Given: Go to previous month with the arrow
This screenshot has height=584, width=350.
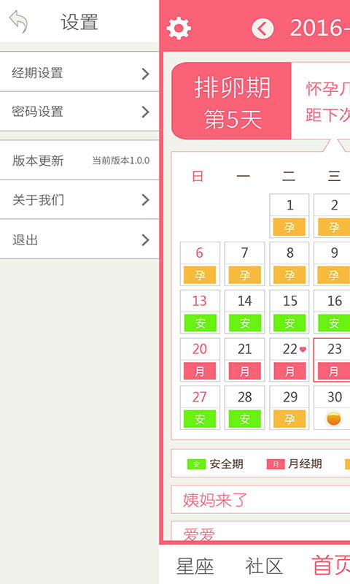Looking at the screenshot, I should click(262, 28).
